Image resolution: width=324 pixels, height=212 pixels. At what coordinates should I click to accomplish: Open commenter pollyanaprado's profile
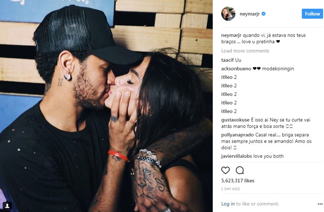coord(237,135)
